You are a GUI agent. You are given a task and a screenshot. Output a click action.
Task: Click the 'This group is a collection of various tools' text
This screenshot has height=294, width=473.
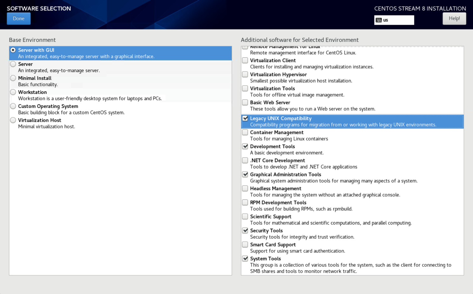350,268
